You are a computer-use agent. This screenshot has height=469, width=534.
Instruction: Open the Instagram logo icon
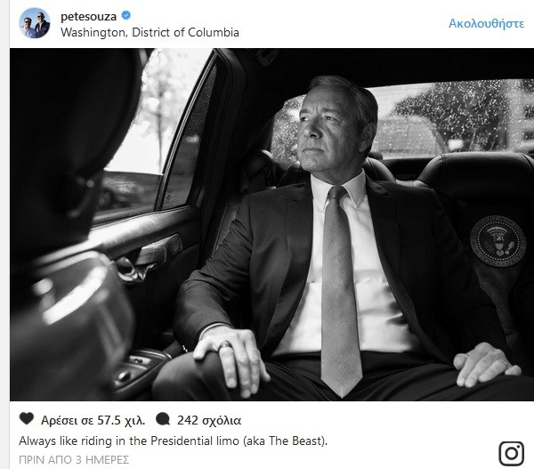tap(512, 453)
